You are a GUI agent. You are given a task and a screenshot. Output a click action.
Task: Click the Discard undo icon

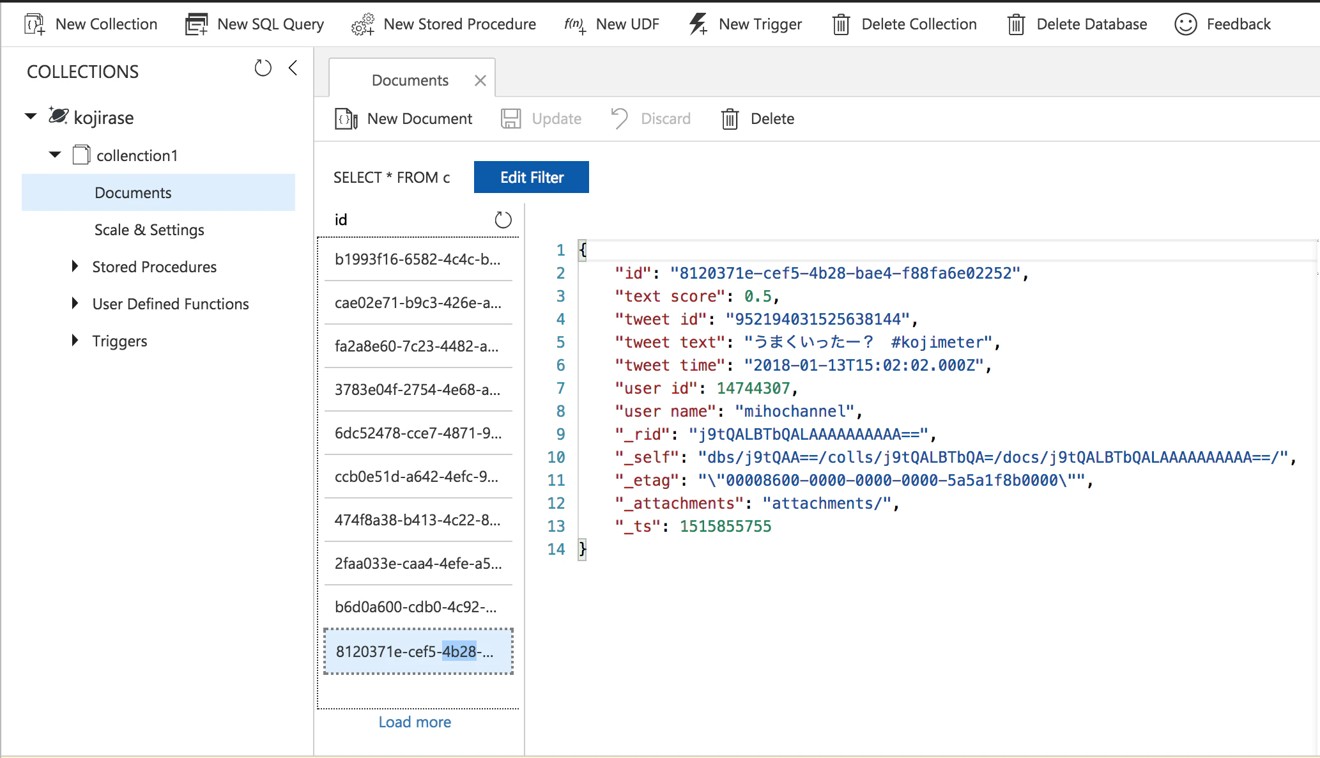pos(619,119)
